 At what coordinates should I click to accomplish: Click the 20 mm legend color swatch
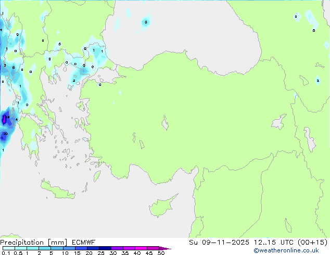tap(93, 248)
